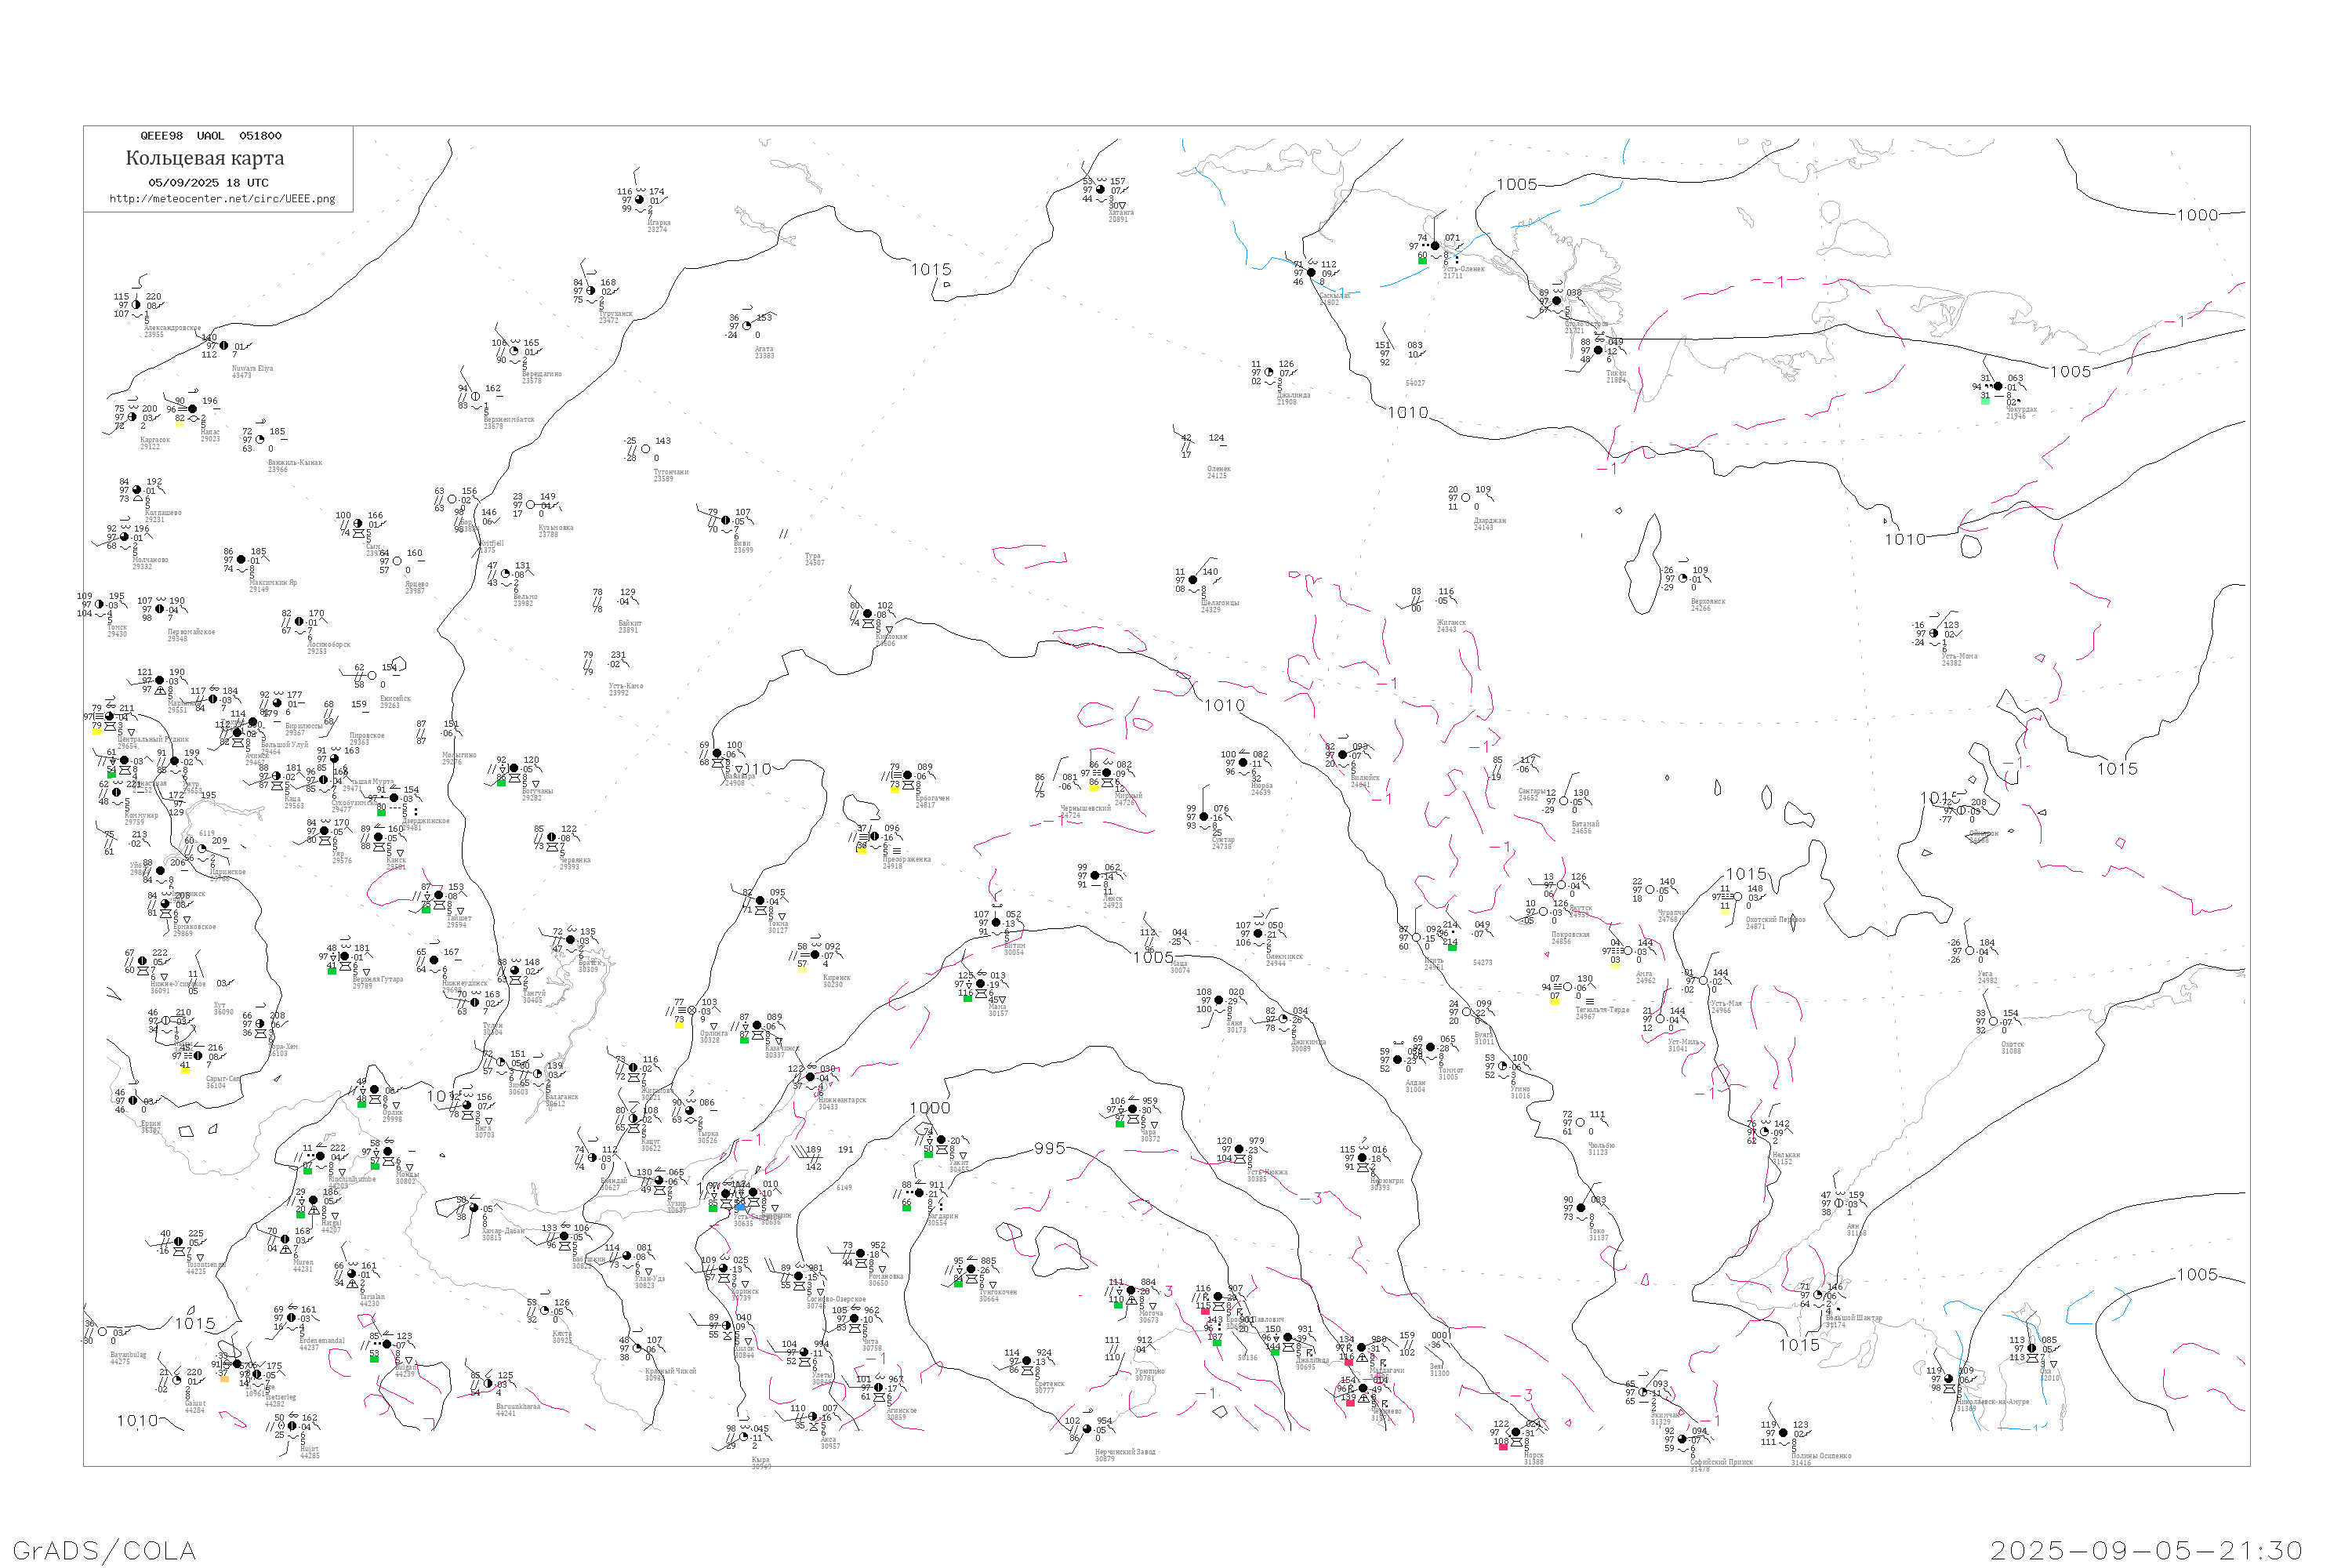
Task: Click the Верхоянск station circle symbol
Action: point(1683,578)
